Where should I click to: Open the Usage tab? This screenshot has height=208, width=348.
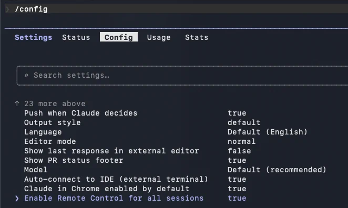(159, 37)
